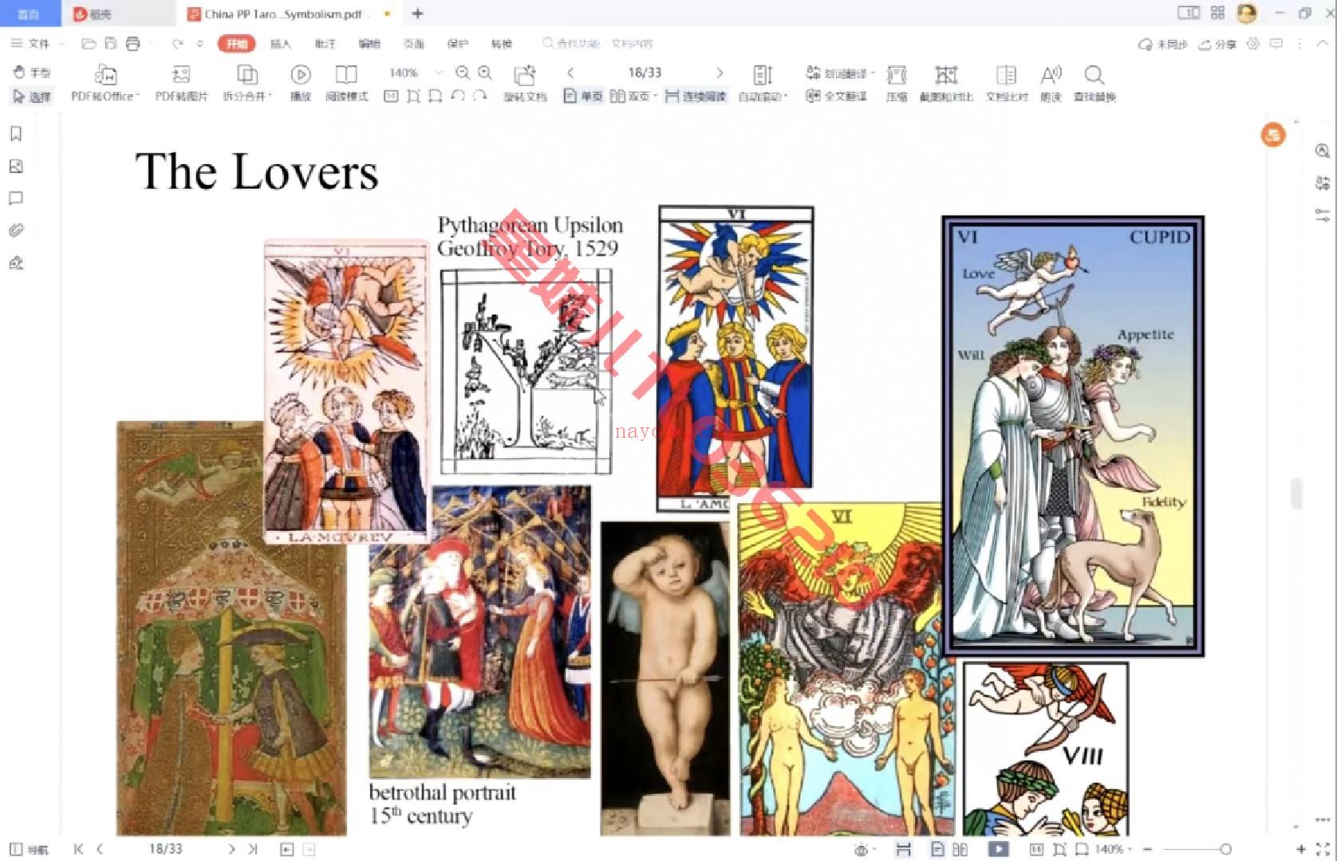Open the thumbnail panel in left sidebar
The image size is (1337, 861).
point(16,166)
